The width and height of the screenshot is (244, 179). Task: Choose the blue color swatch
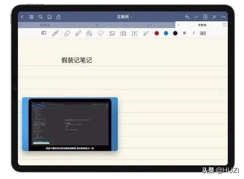tap(166, 33)
